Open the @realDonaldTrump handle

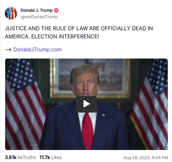pos(39,17)
